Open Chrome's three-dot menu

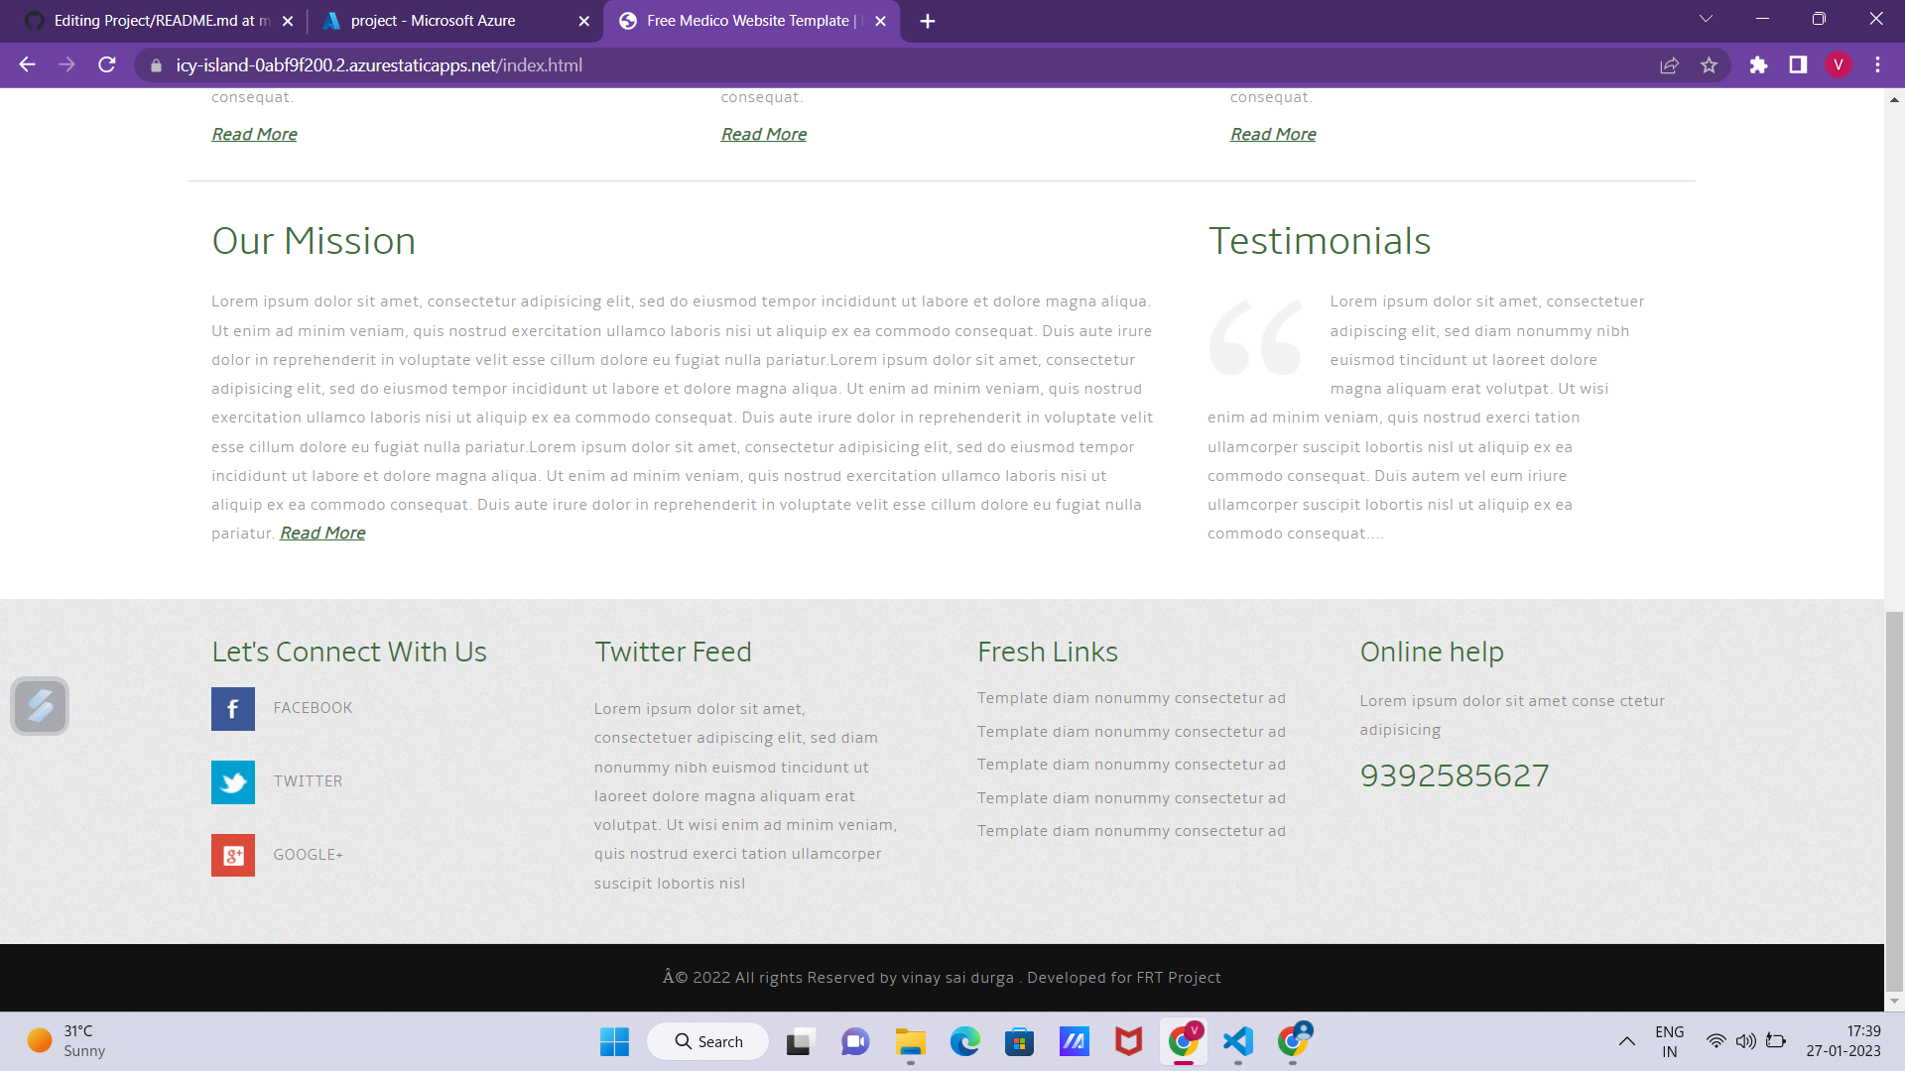coord(1877,65)
